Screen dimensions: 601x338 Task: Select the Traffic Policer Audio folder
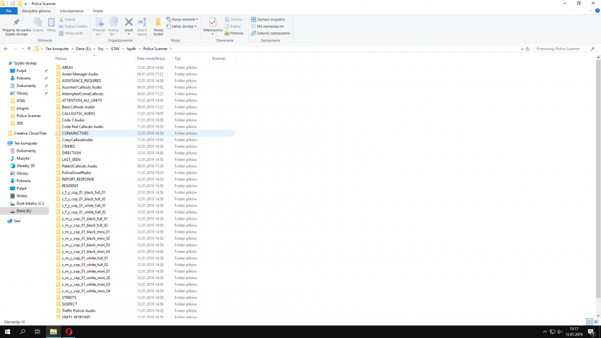tap(79, 310)
